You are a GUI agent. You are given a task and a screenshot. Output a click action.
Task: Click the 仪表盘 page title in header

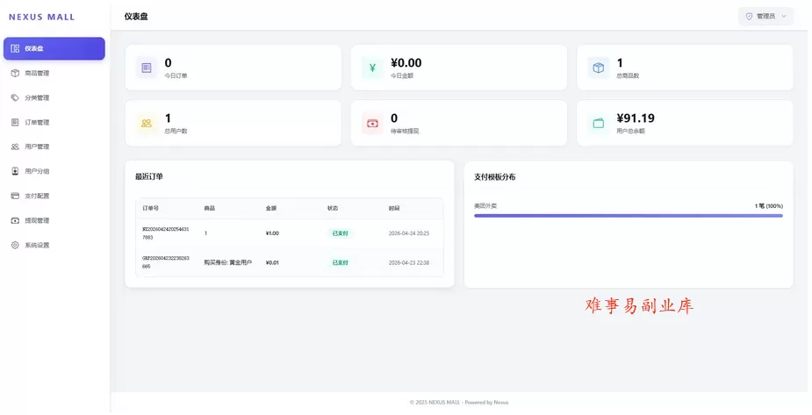click(x=136, y=17)
